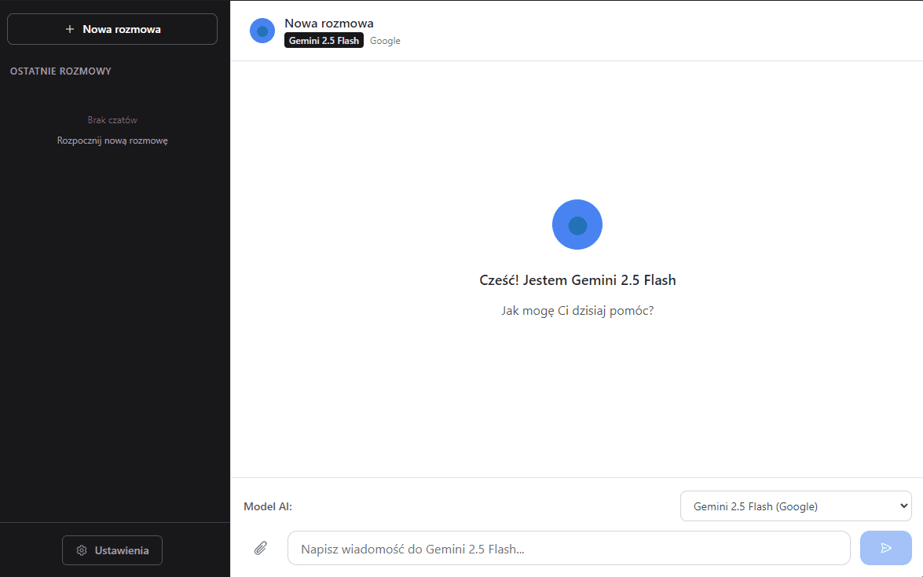Click the OSTATNIE ROZMOWY section header
The image size is (923, 577).
pyautogui.click(x=60, y=71)
